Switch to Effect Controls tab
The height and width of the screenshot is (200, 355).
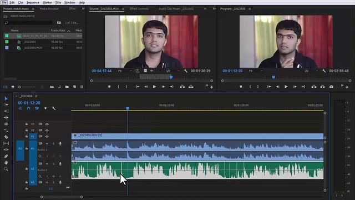[139, 9]
